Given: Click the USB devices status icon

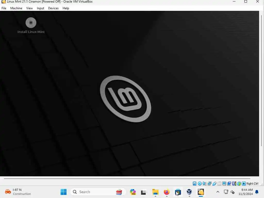Looking at the screenshot, I should point(214,184).
